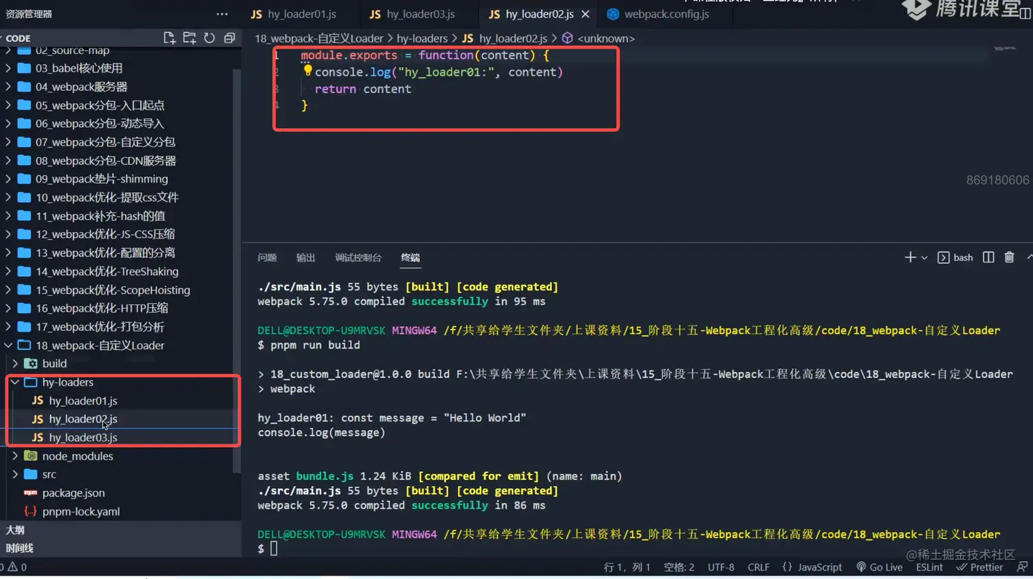Expand the node_modules folder chevron
1033x579 pixels.
[x=15, y=456]
